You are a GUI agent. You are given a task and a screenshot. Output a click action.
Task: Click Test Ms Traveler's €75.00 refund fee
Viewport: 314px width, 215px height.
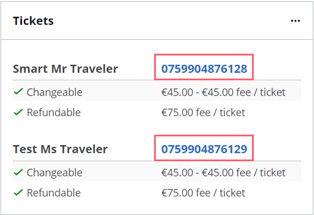(203, 193)
